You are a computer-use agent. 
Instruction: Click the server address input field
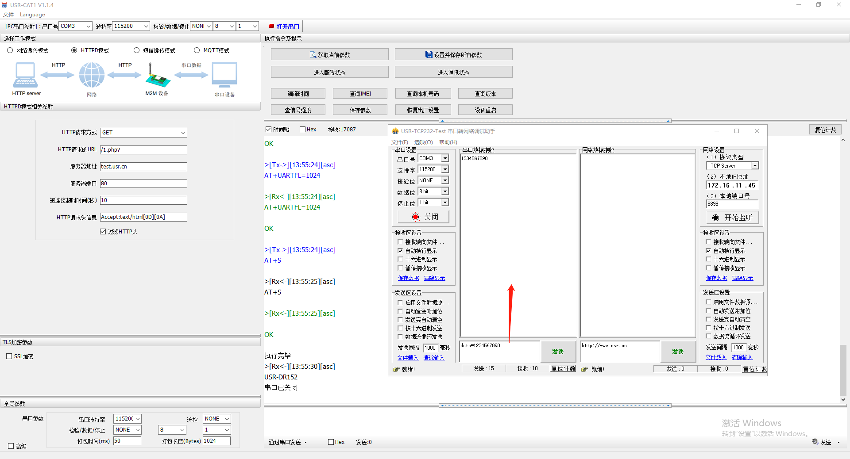143,167
